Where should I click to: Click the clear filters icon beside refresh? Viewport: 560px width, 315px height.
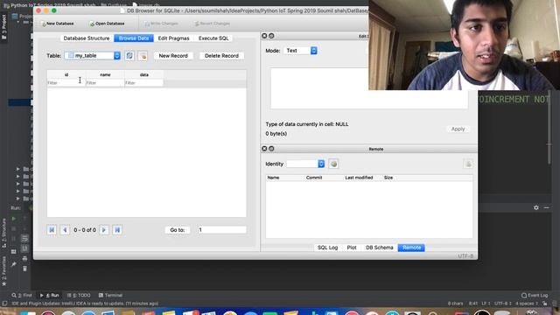[x=143, y=56]
